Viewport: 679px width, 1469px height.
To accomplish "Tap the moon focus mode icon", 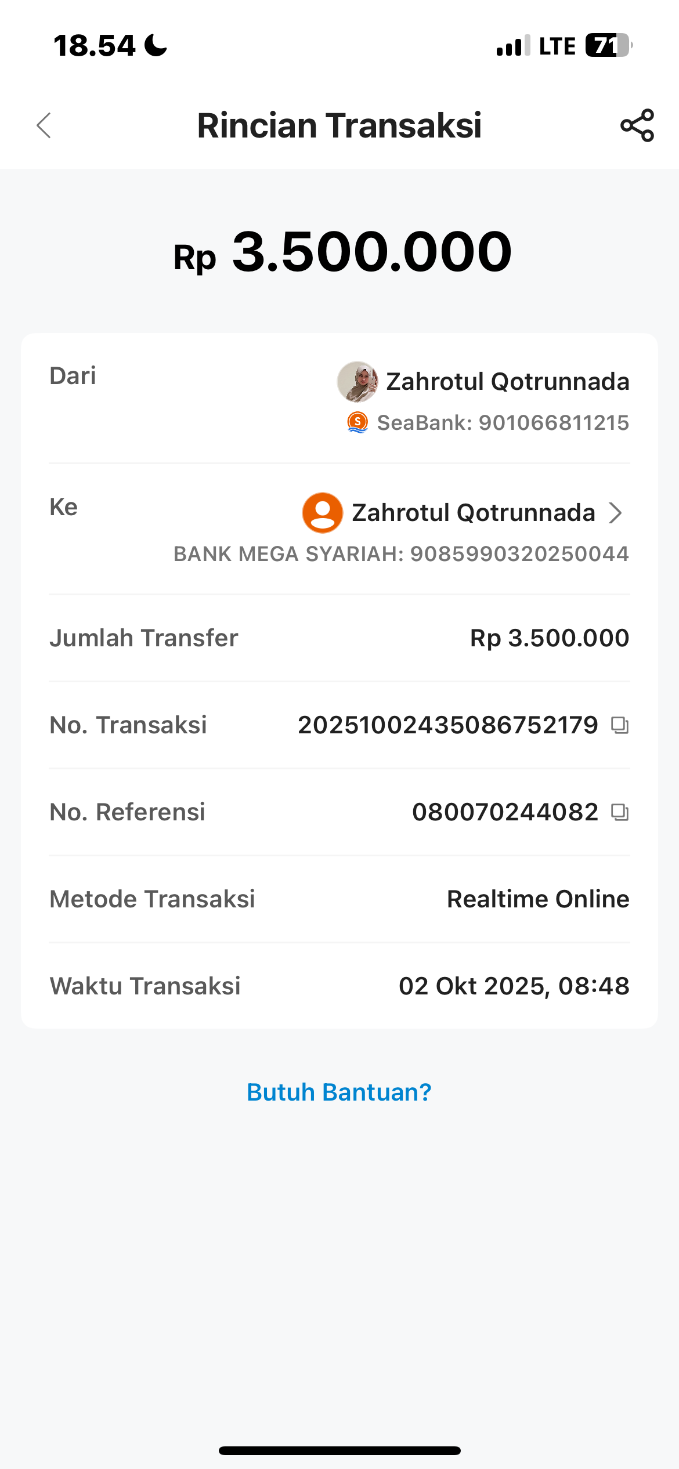I will [156, 45].
